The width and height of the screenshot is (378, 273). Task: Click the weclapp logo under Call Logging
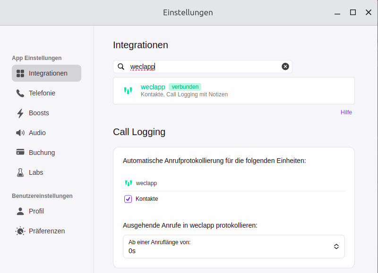click(129, 183)
